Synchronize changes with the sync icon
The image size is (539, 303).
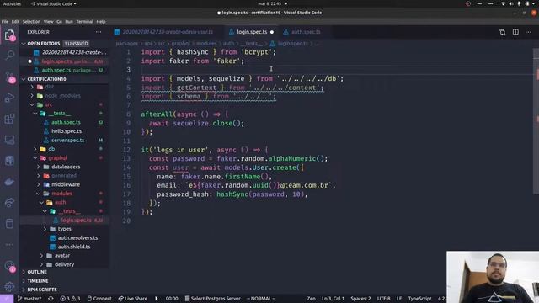point(51,299)
